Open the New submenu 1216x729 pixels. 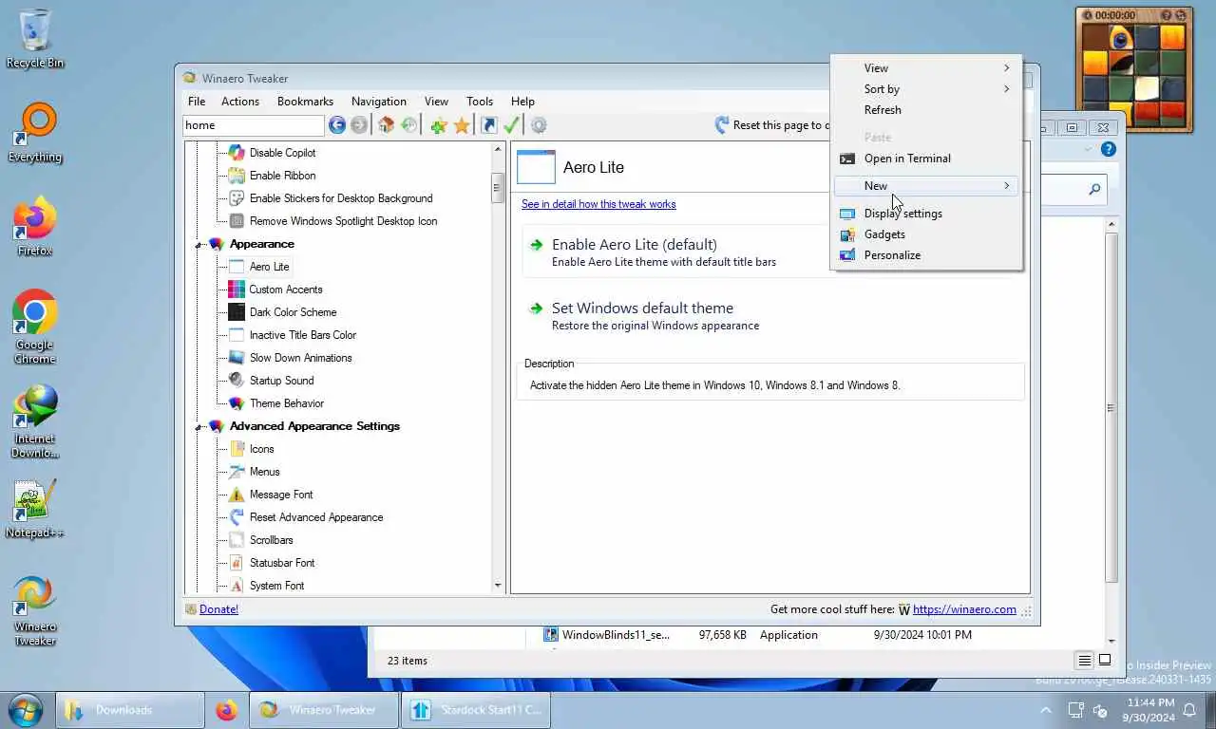pyautogui.click(x=926, y=186)
